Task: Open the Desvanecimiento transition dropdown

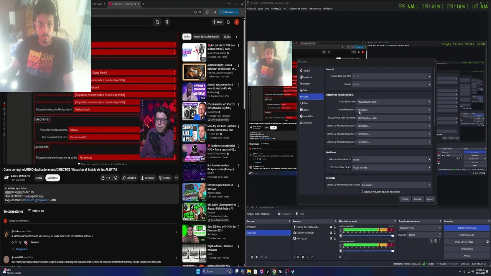Action: coord(420,228)
